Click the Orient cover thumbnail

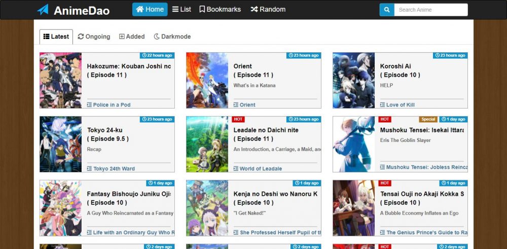207,80
